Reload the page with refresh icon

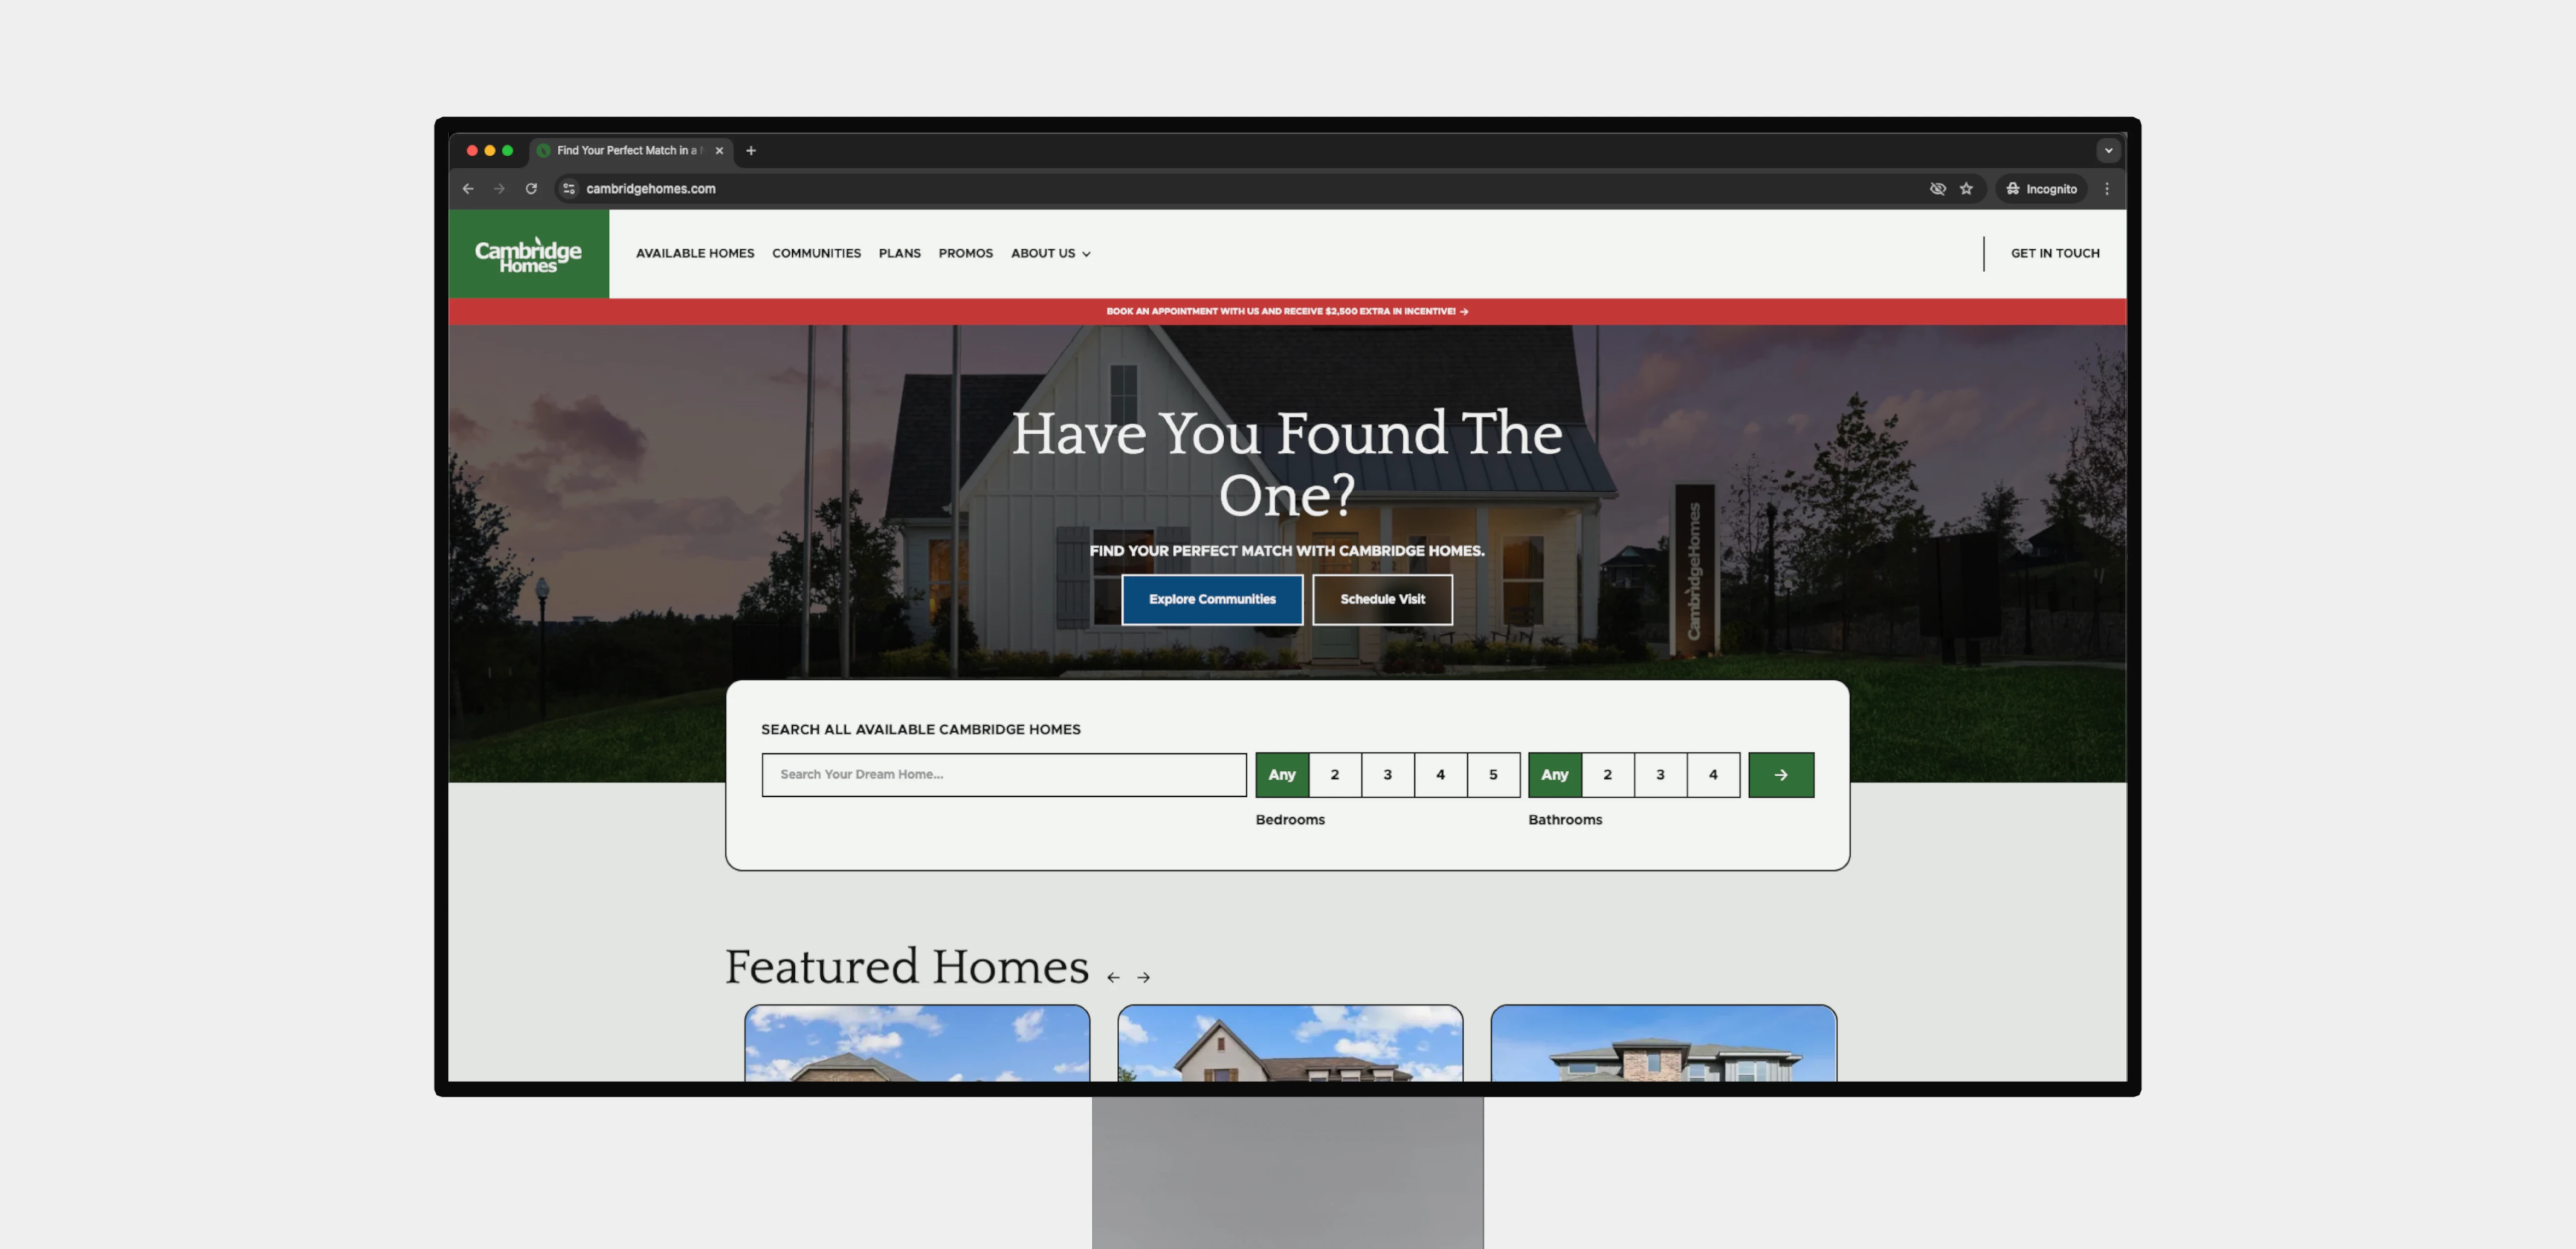point(531,188)
